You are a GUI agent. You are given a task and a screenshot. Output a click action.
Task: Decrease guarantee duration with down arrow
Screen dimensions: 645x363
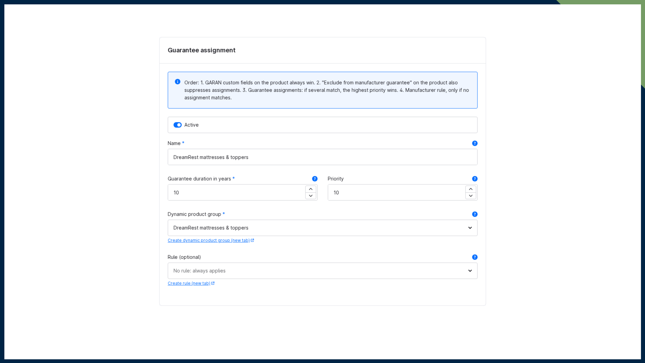(x=311, y=196)
